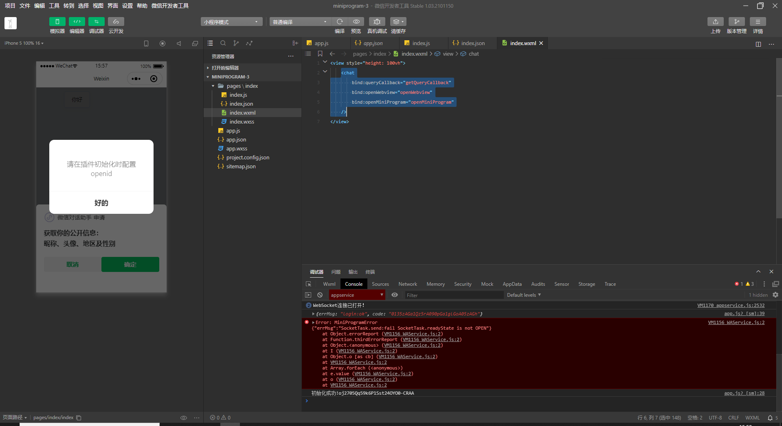This screenshot has width=782, height=426.
Task: Tap the 好的 button in the dialog
Action: (x=101, y=203)
